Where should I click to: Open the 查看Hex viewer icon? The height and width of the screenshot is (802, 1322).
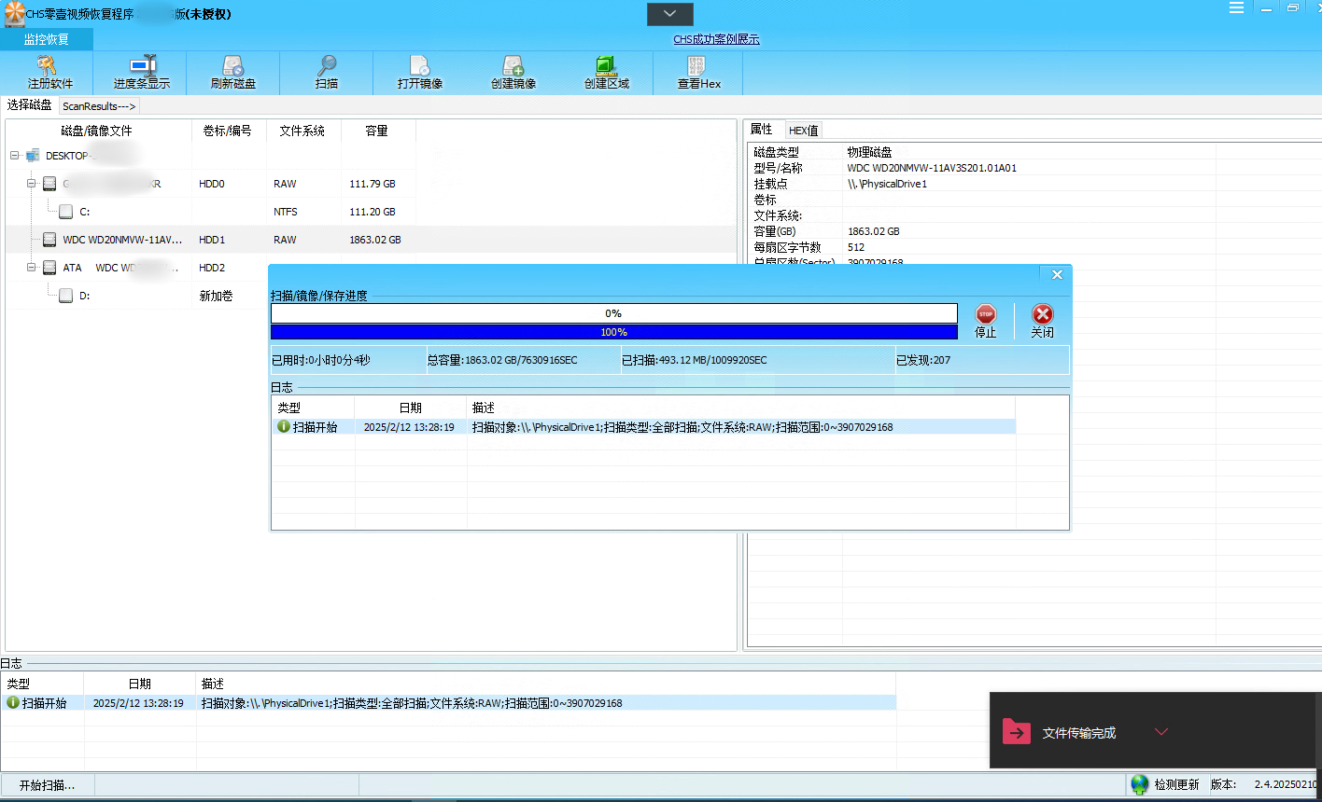coord(696,65)
